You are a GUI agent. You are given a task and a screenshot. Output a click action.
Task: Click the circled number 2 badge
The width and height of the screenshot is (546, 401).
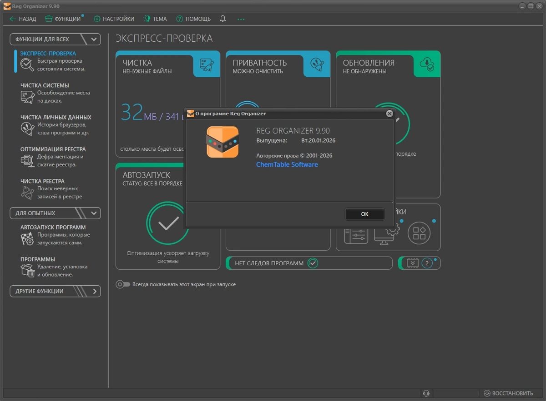[427, 263]
